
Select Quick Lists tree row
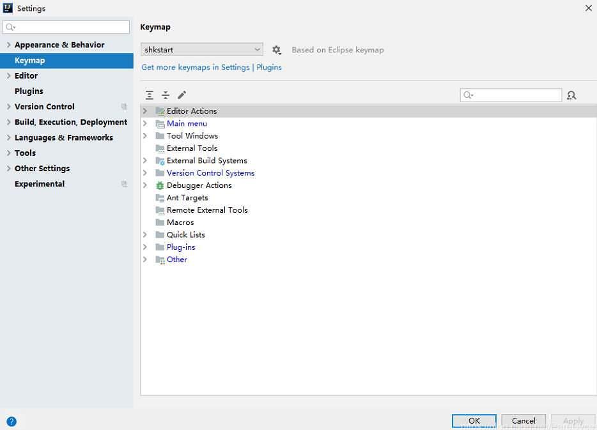(x=369, y=234)
